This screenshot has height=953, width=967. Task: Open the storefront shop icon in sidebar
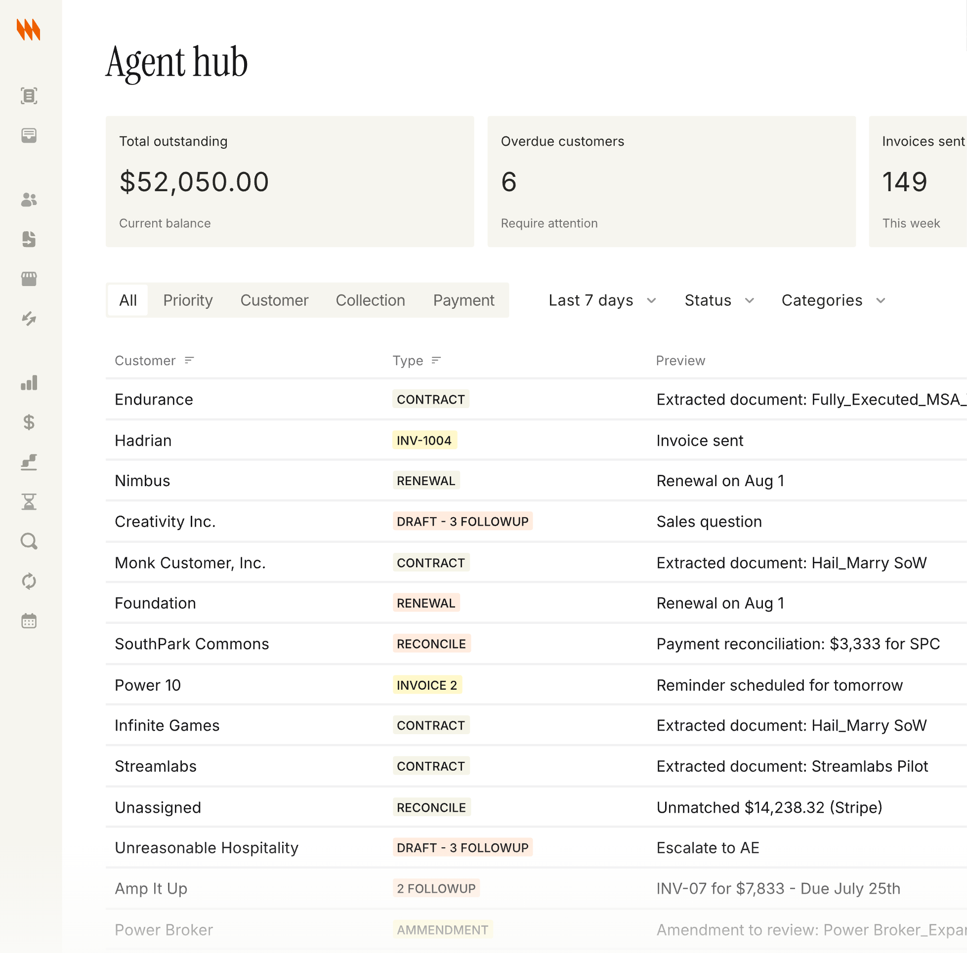(29, 279)
